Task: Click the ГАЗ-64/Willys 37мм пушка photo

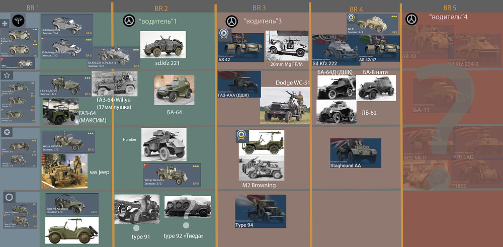Action: pyautogui.click(x=115, y=84)
